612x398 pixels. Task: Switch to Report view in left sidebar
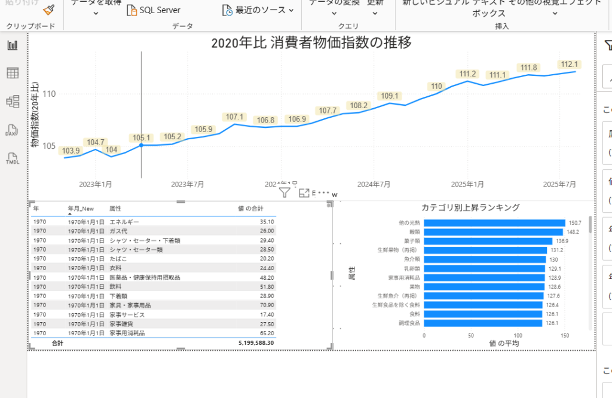coord(12,45)
